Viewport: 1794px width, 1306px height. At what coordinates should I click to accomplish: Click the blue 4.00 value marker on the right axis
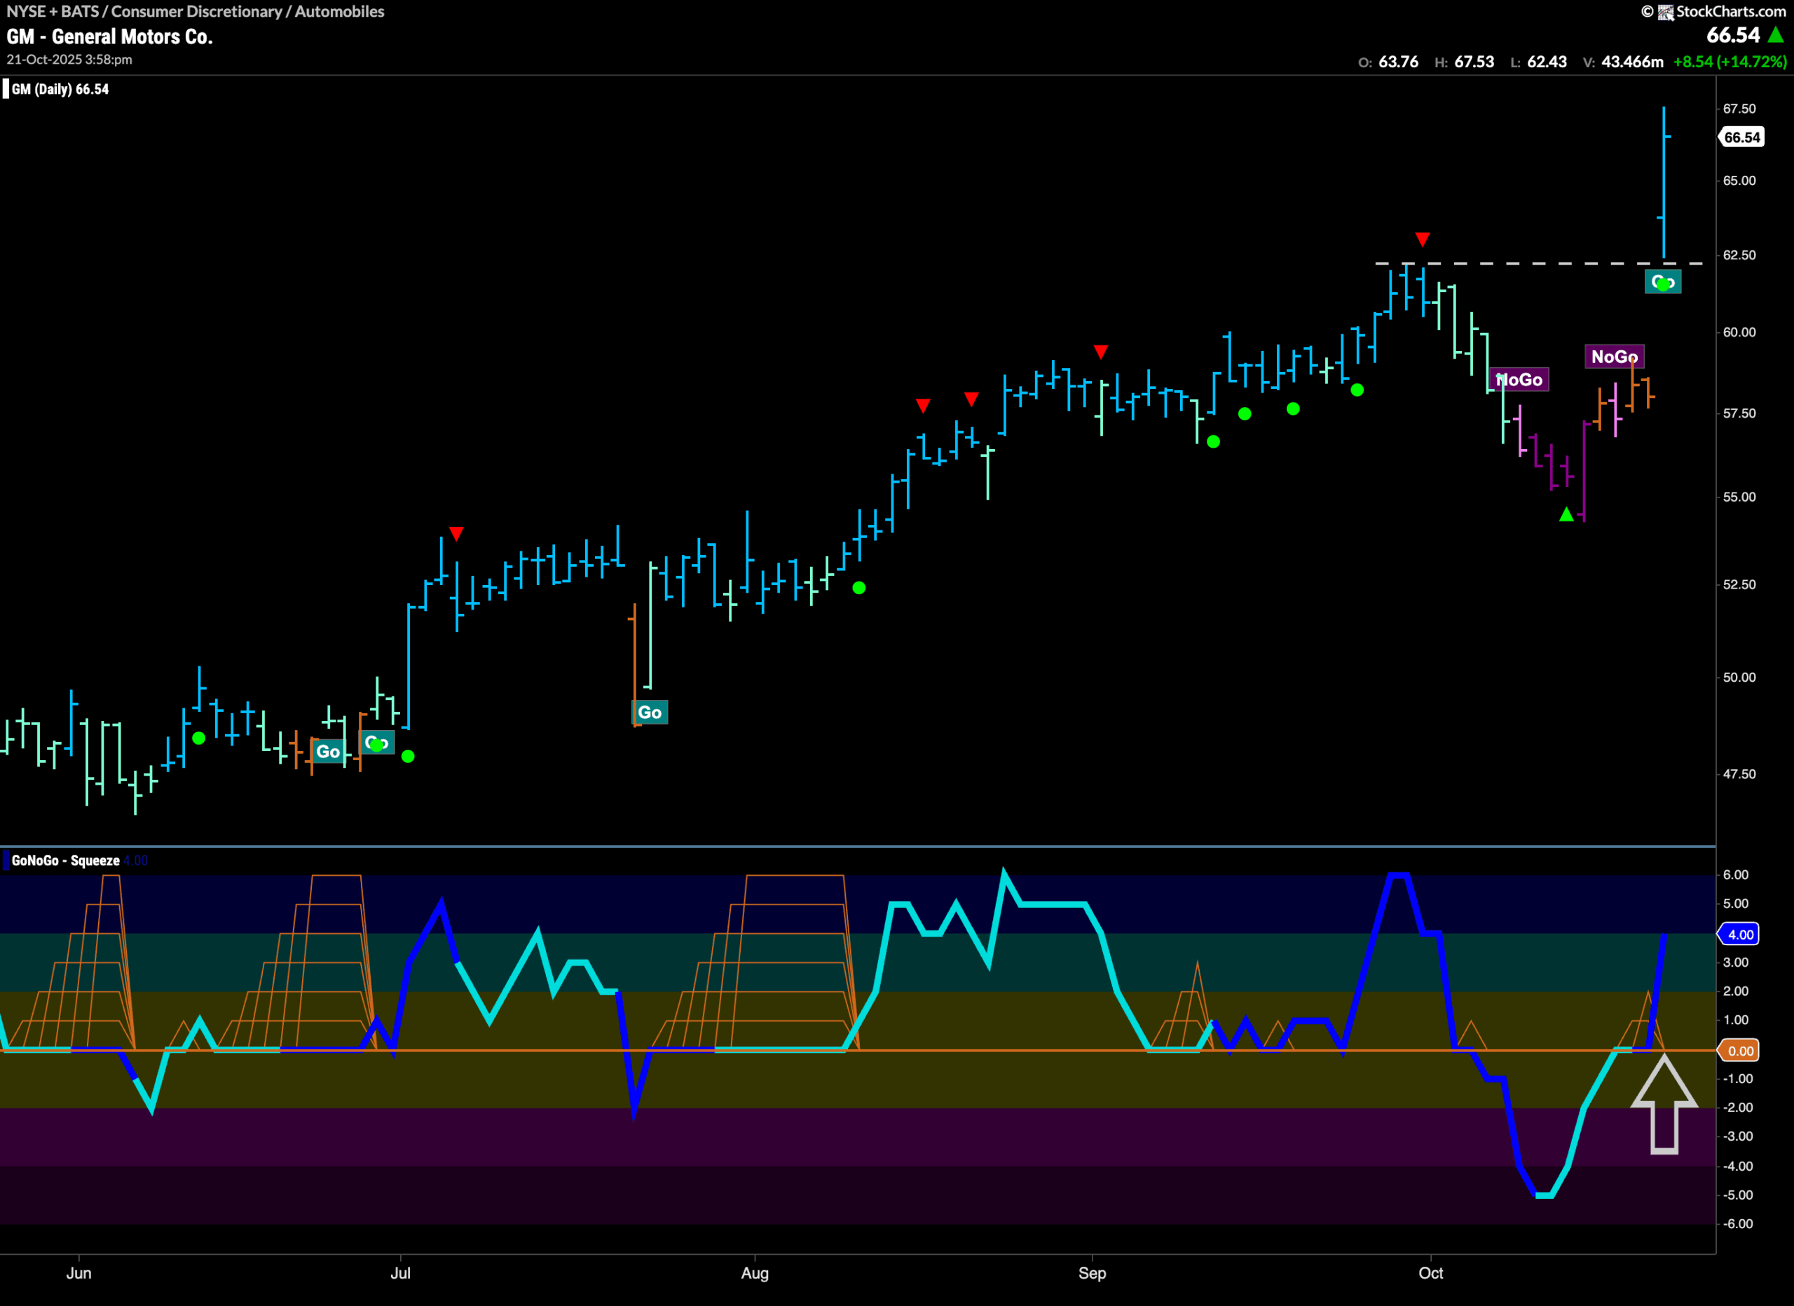point(1739,933)
